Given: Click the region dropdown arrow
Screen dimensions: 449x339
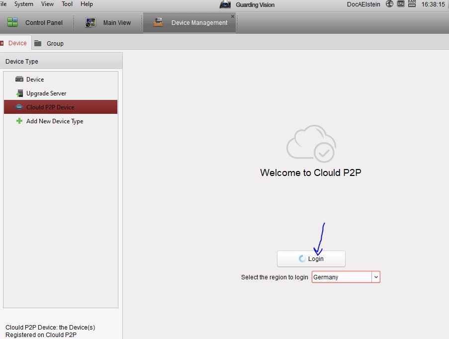Looking at the screenshot, I should tap(376, 277).
